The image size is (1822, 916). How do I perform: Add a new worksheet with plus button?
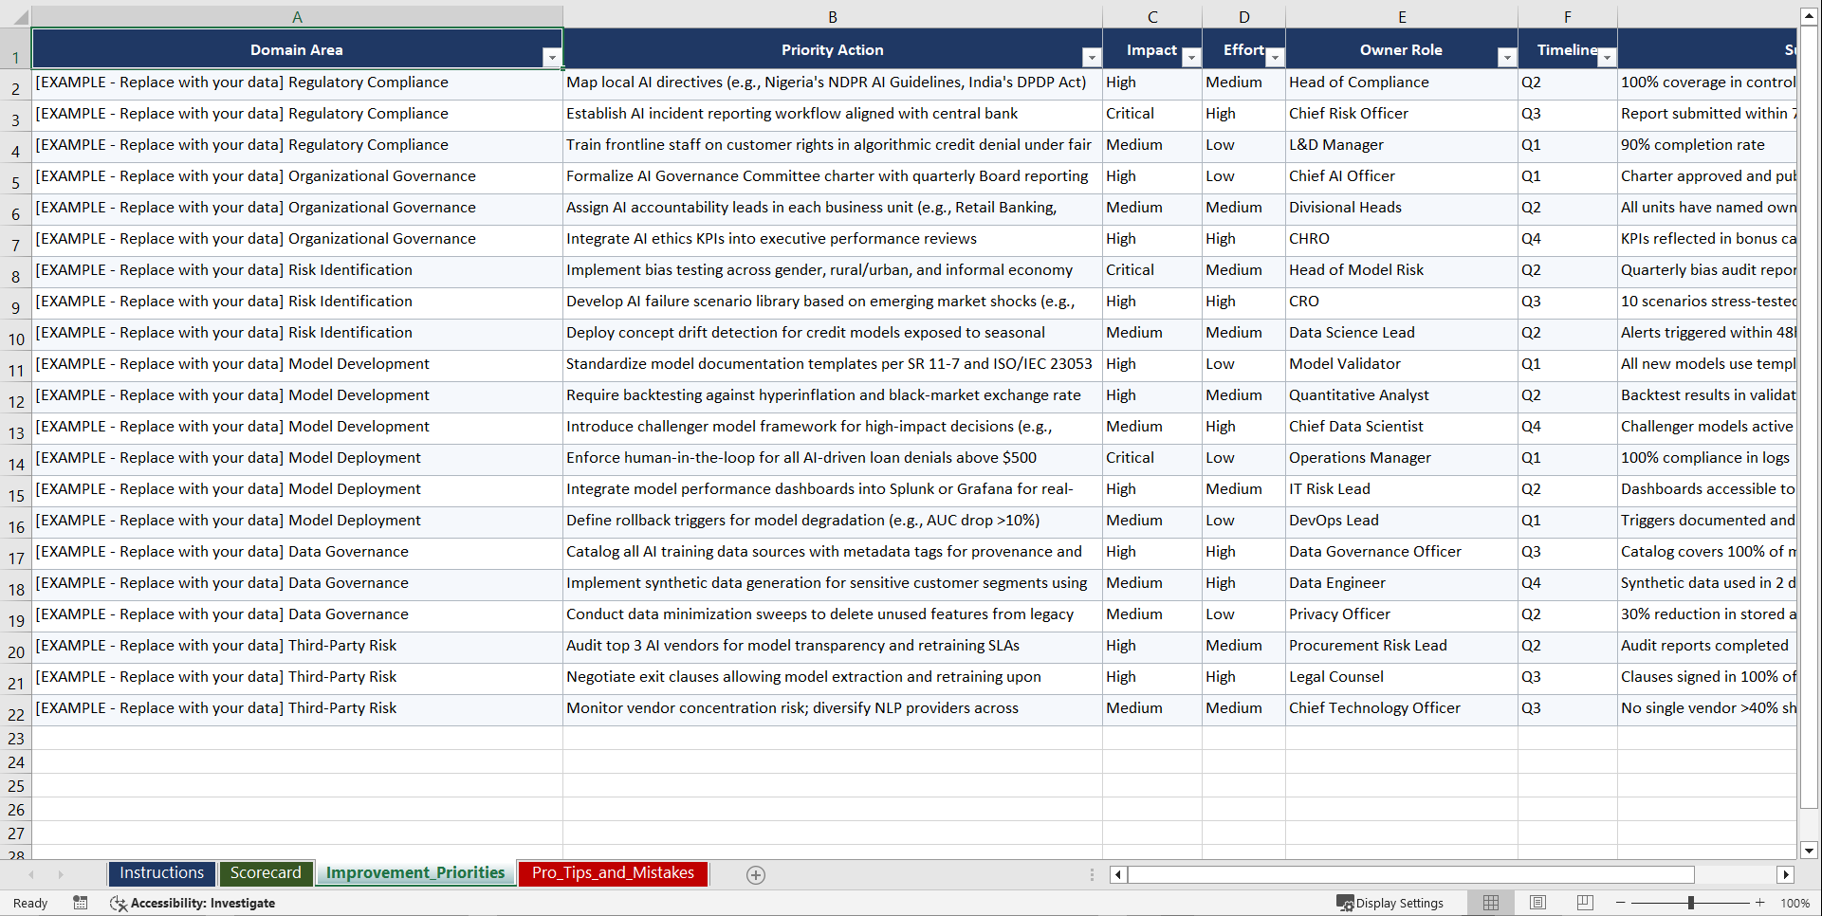point(756,874)
